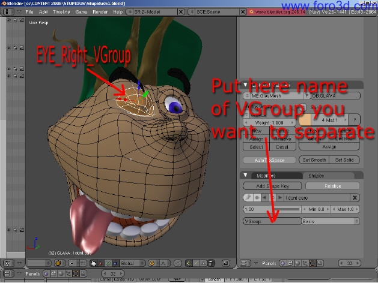The image size is (378, 283).
Task: Toggle occlude background geometry cube icon
Action: pyautogui.click(x=211, y=263)
